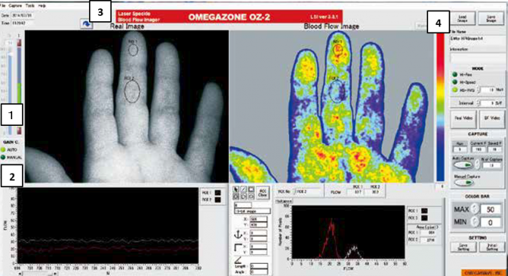Viewport: 508px width, 276px height.
Task: Click ROI 2 color swatch in flow graph legend
Action: coord(217,200)
